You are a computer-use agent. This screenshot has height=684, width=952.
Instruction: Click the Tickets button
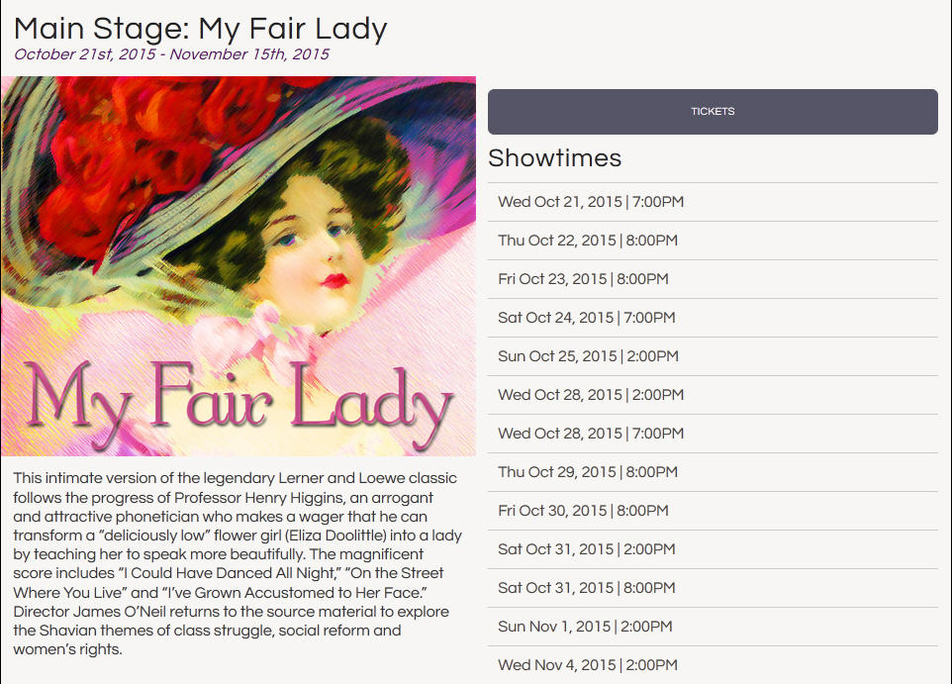pyautogui.click(x=713, y=112)
